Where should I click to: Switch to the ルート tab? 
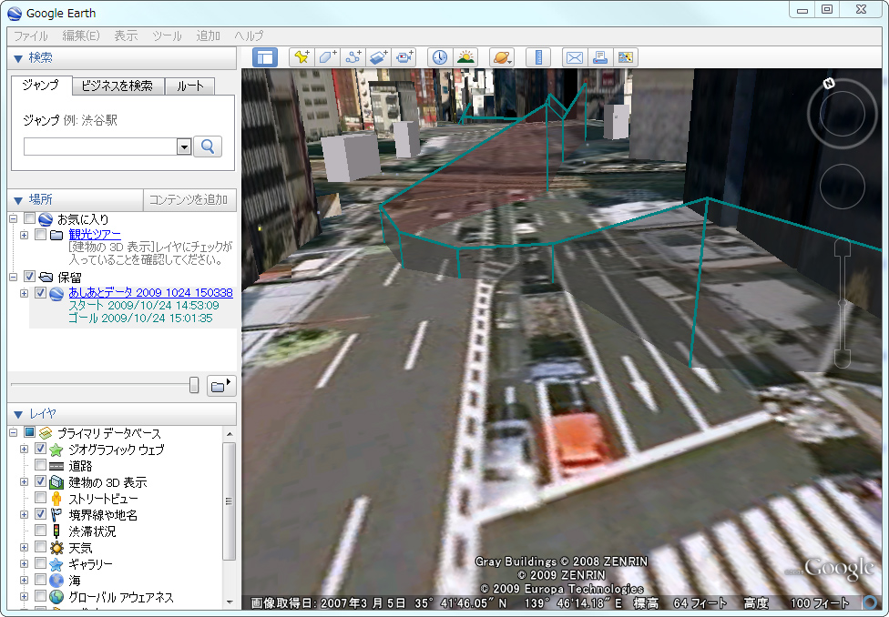tap(189, 86)
